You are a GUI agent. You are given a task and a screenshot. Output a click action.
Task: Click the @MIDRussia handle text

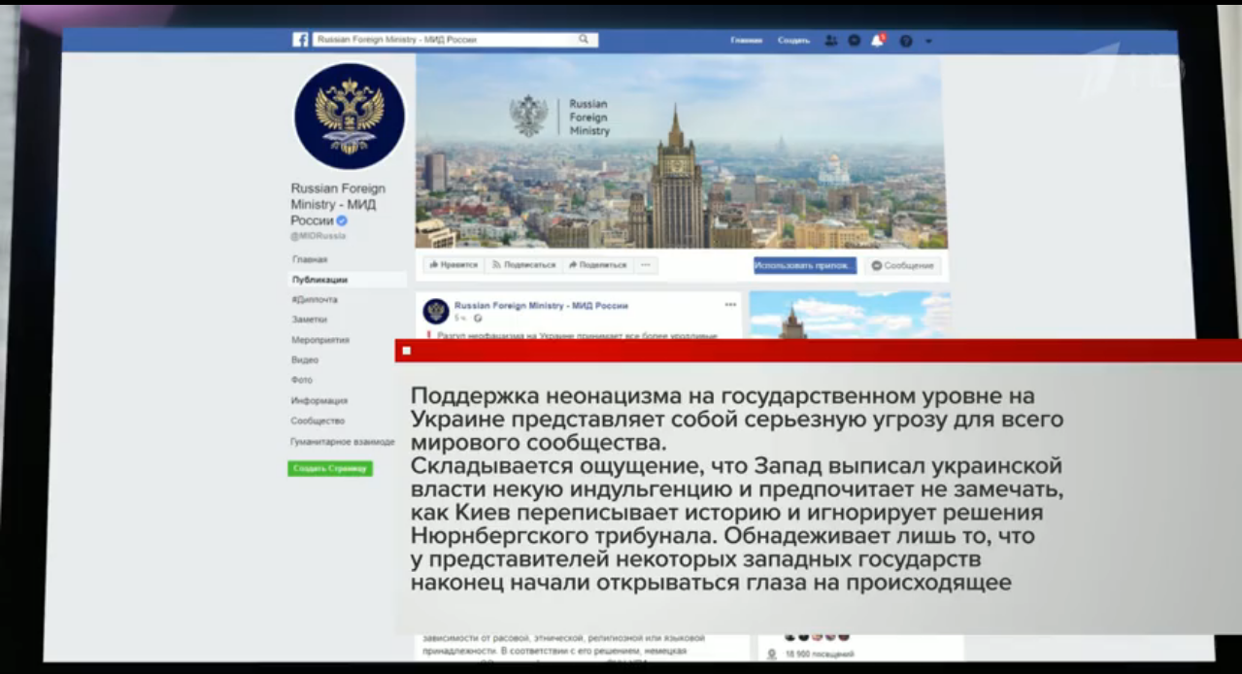[x=318, y=235]
